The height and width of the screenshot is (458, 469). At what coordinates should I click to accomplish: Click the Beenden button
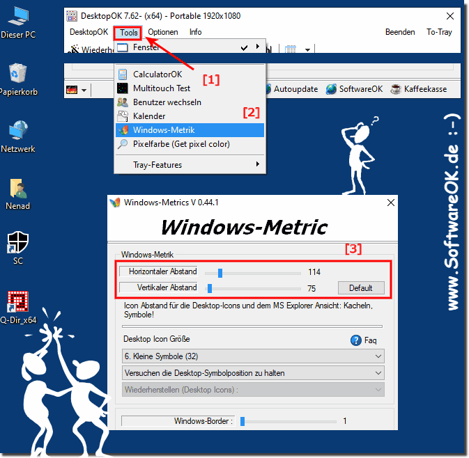pyautogui.click(x=400, y=32)
